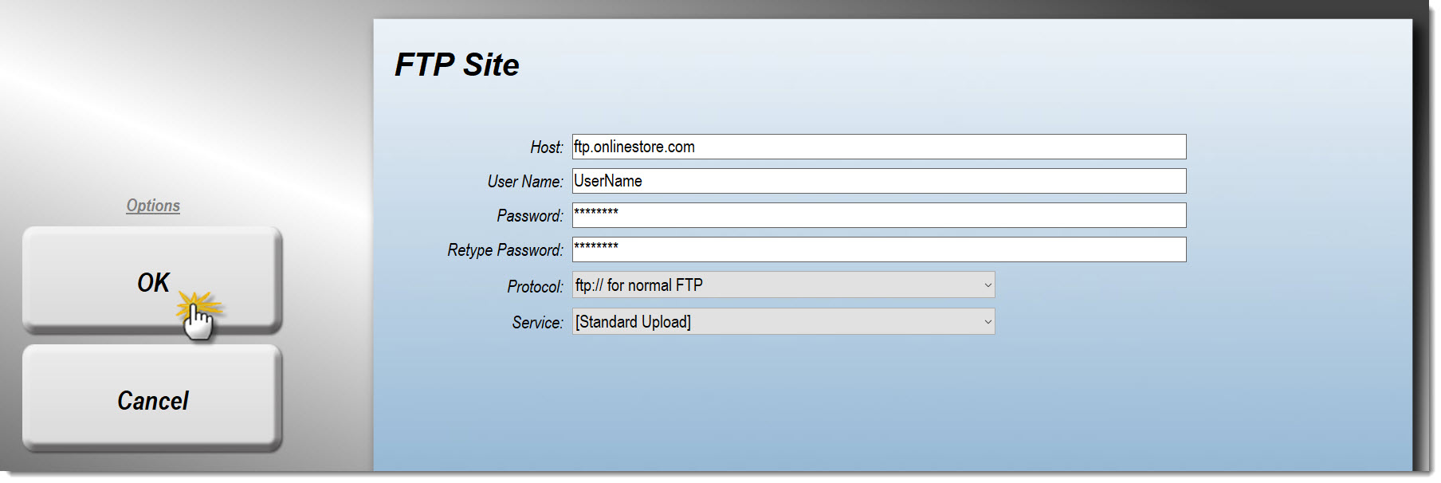Select the Password entry field
1441x483 pixels.
879,215
